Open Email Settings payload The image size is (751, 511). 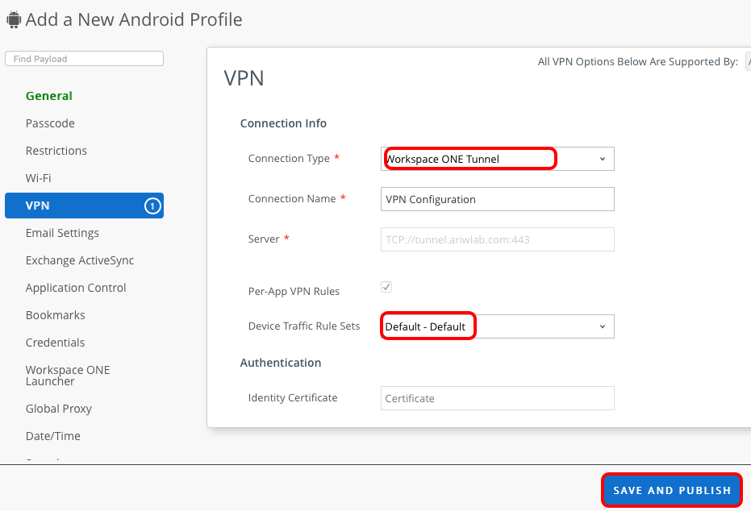click(62, 233)
